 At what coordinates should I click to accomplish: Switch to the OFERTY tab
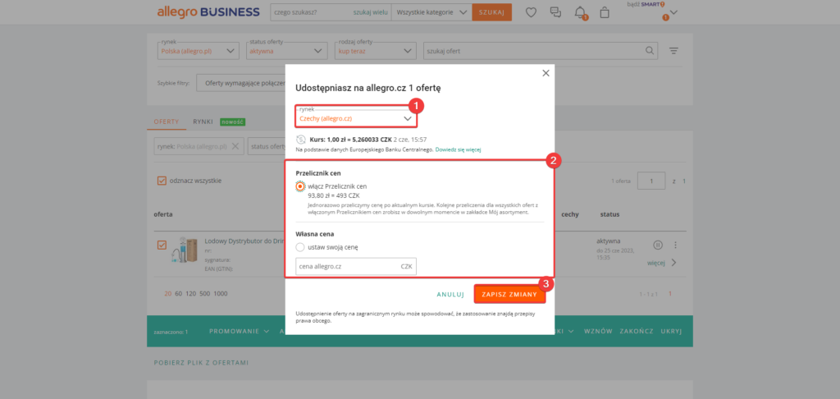click(x=166, y=122)
